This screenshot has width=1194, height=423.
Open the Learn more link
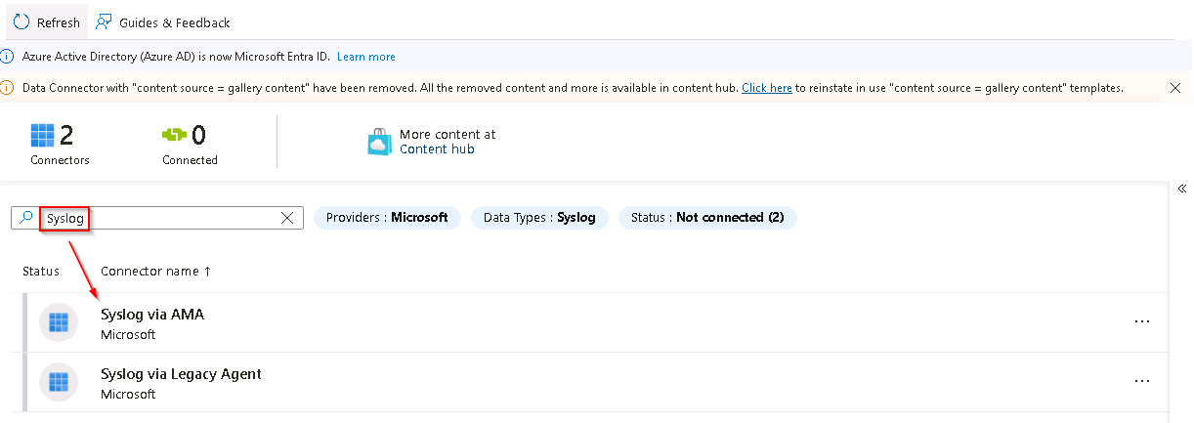(x=366, y=57)
